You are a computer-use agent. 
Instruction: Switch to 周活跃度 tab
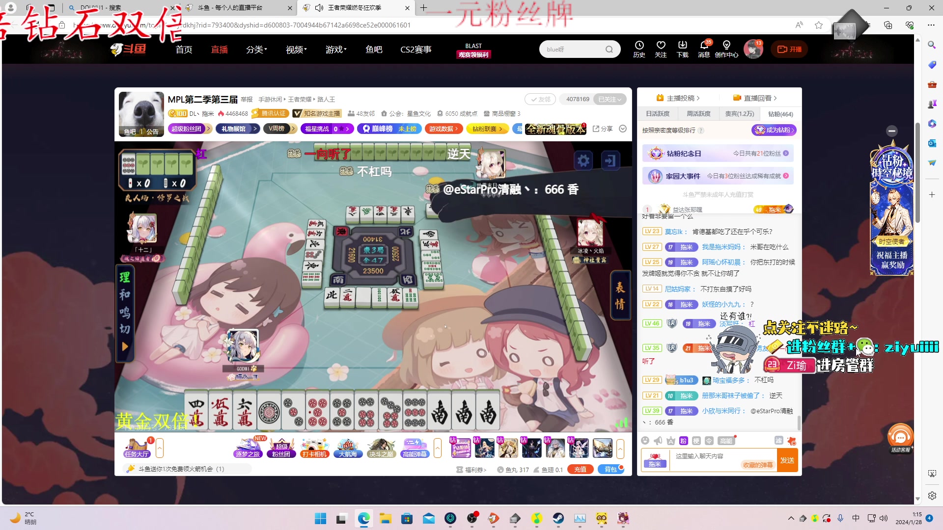[698, 114]
